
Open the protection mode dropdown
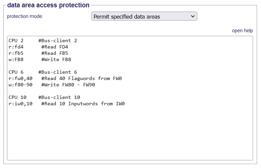click(x=144, y=16)
